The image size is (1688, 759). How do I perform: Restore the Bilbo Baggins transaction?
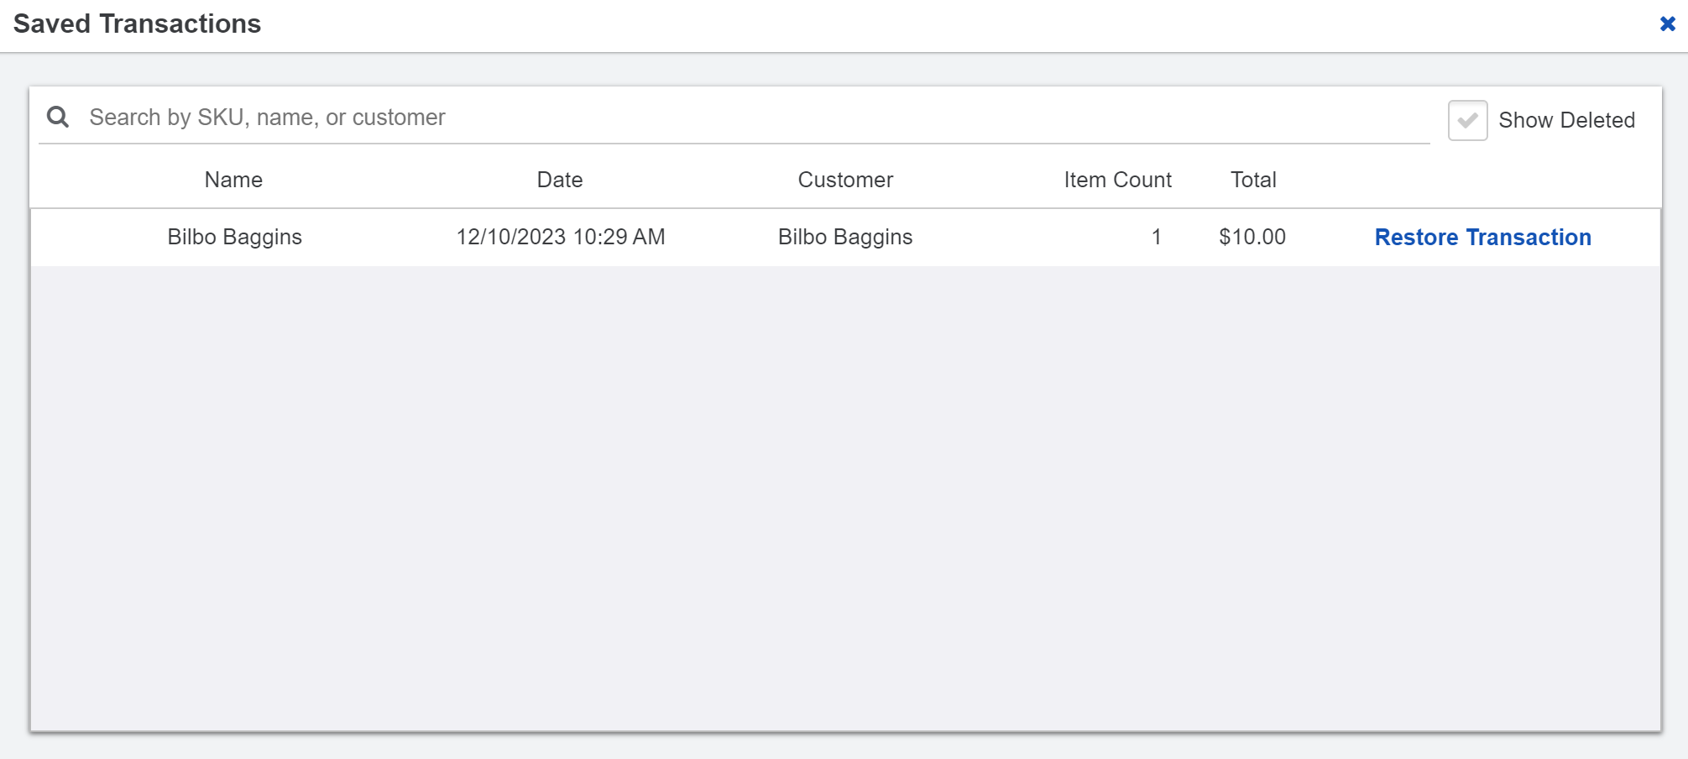tap(1482, 238)
